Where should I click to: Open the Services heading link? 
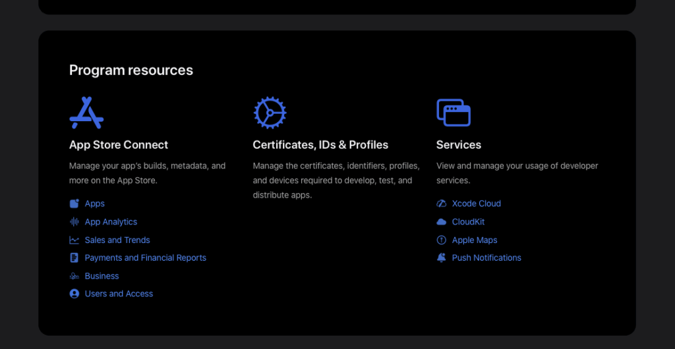point(459,145)
